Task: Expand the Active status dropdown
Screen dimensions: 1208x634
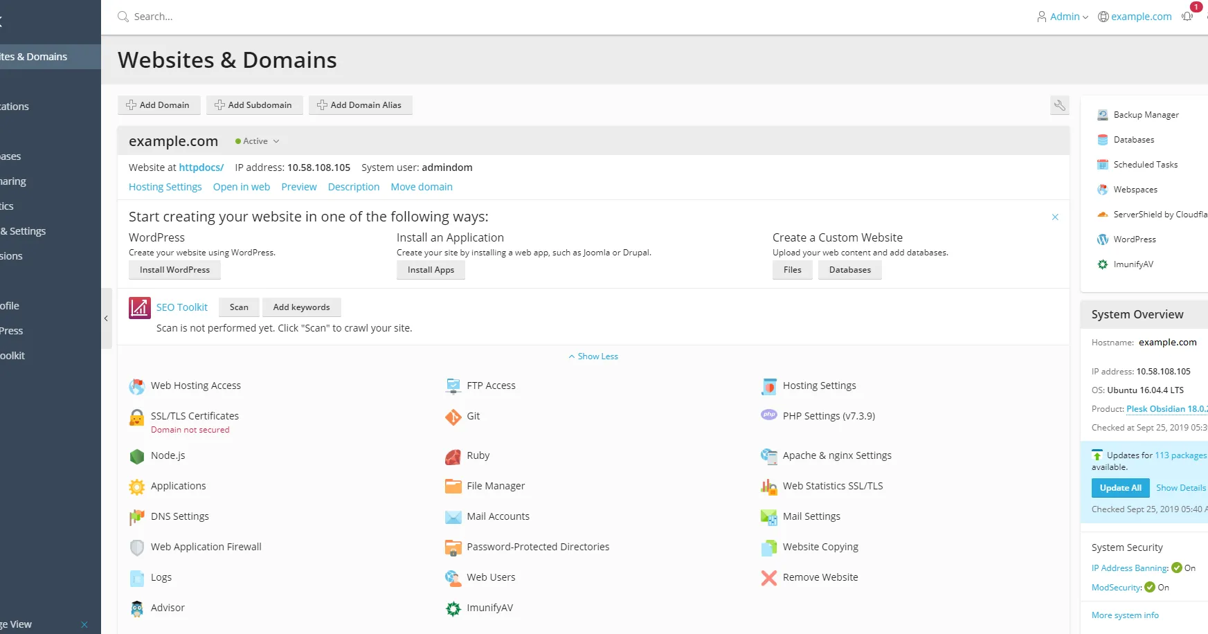Action: click(258, 141)
